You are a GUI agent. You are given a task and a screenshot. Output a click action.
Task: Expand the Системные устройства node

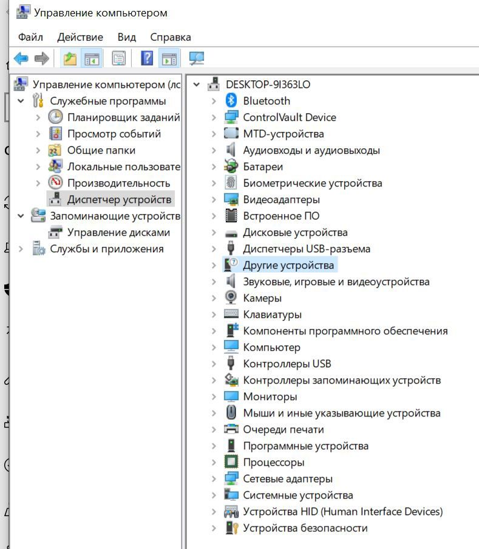click(x=214, y=495)
